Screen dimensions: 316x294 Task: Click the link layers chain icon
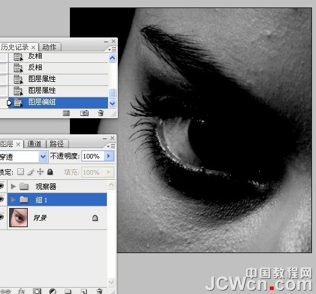[x=5, y=291]
